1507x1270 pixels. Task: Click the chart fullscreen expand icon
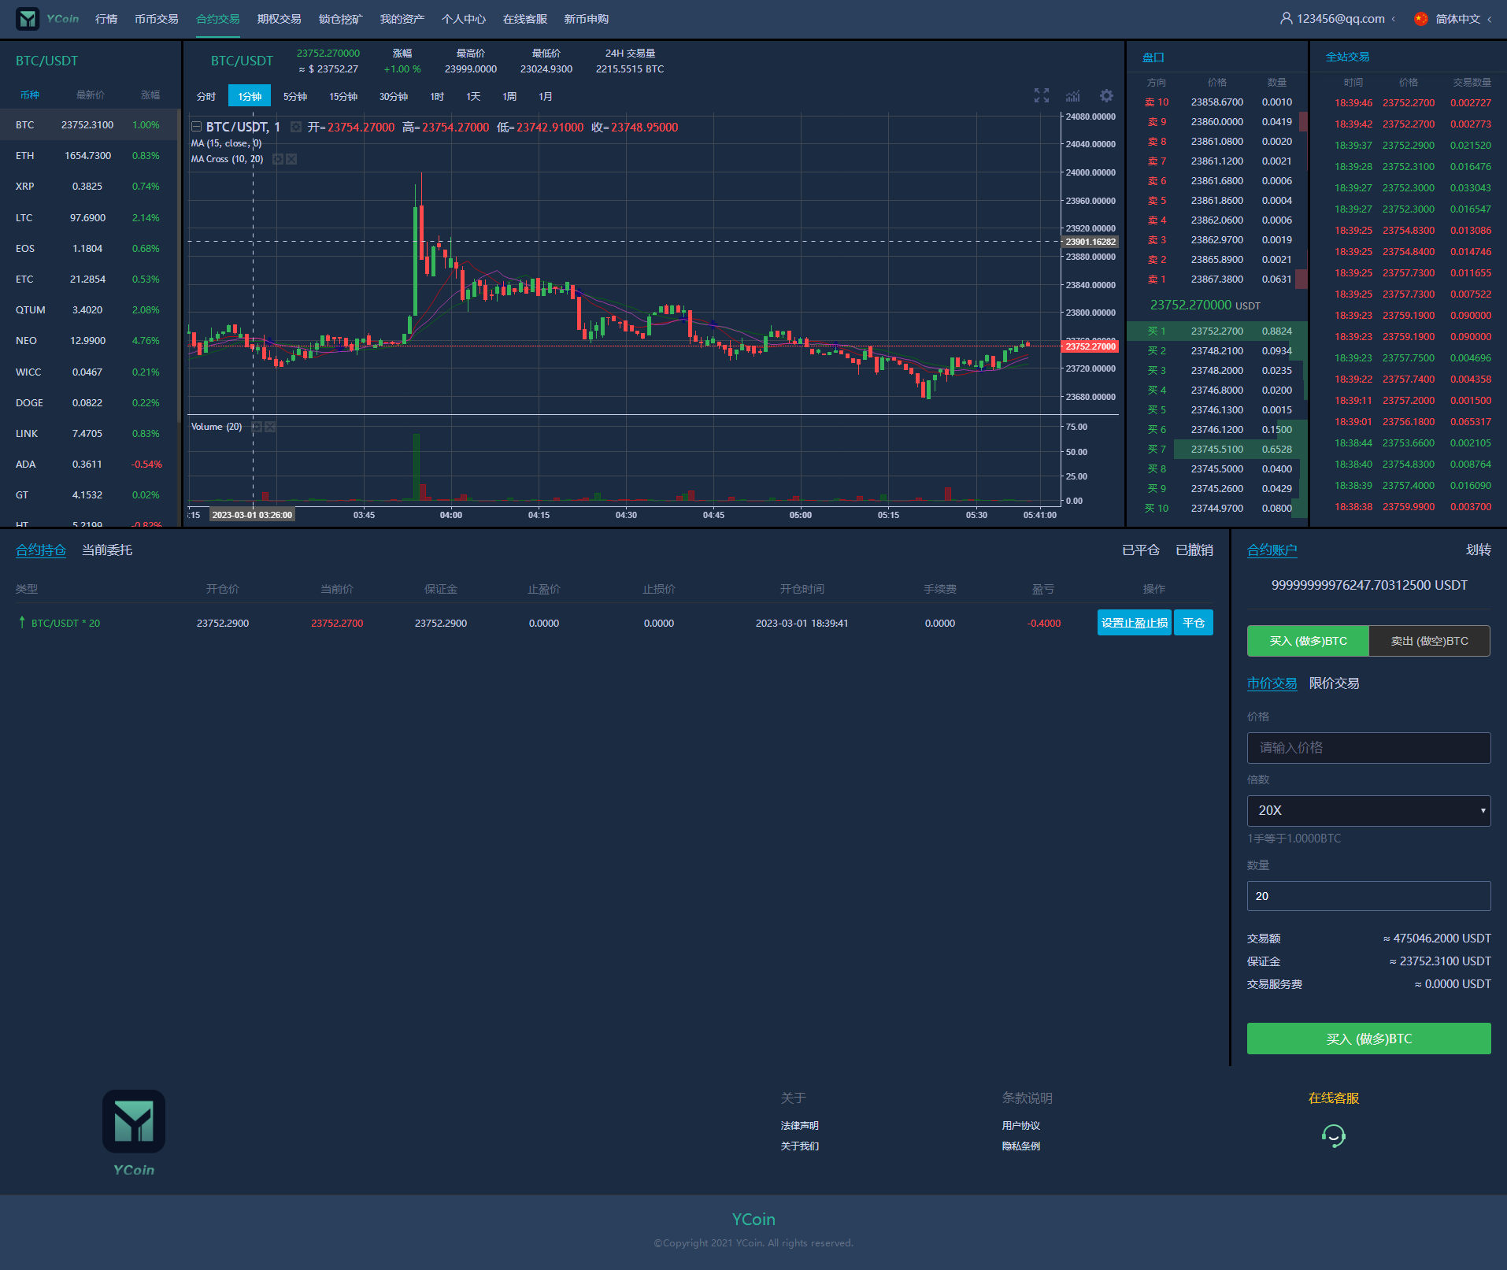[x=1041, y=96]
